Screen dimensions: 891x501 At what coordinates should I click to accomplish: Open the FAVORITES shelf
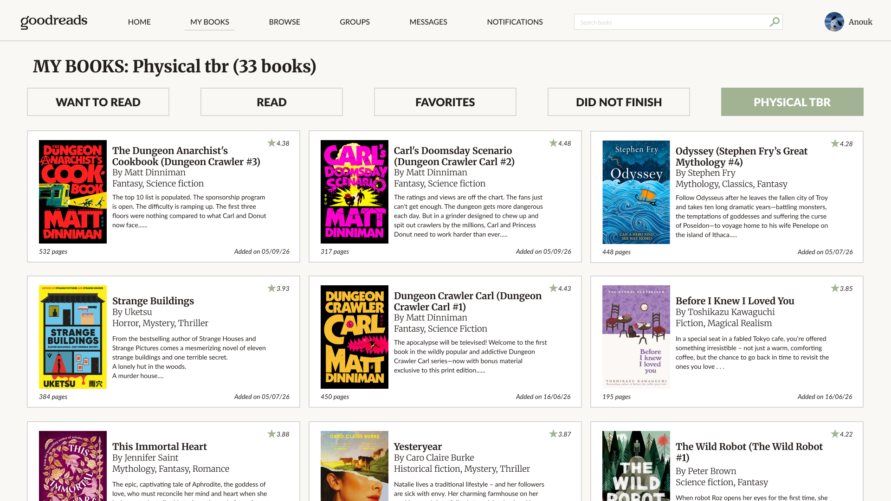click(x=445, y=102)
